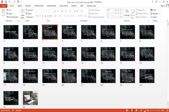Decrease the font size
Viewport: 169px width, 112px height.
58,11
